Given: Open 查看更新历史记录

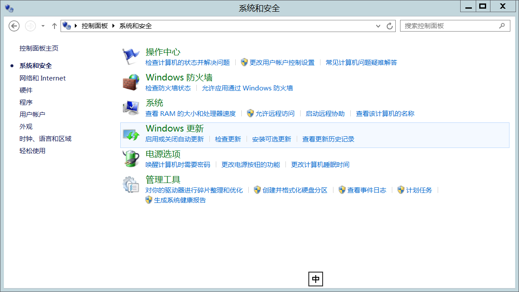Looking at the screenshot, I should click(x=328, y=139).
